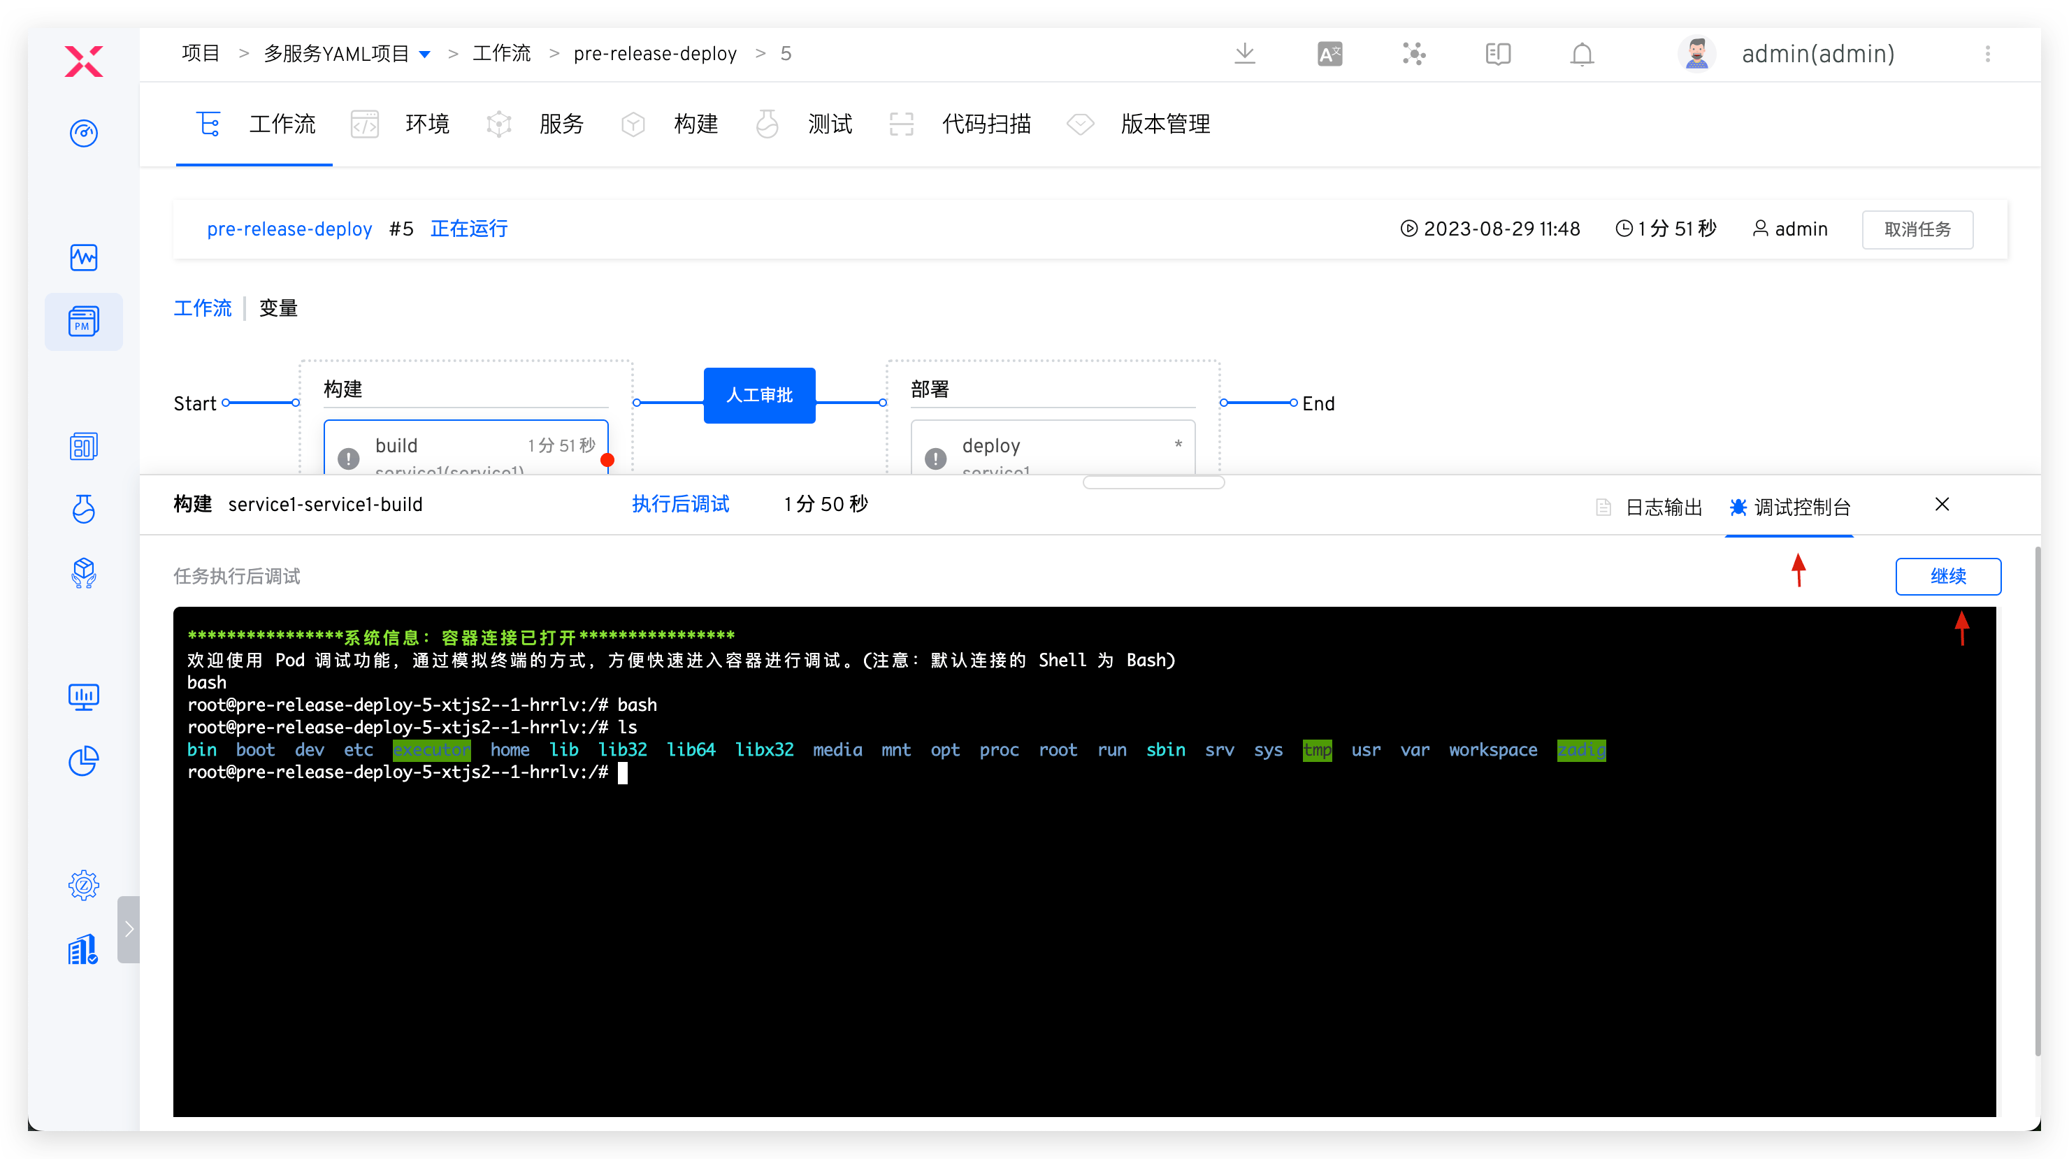Open the system settings gear in sidebar
The image size is (2069, 1159).
tap(84, 884)
